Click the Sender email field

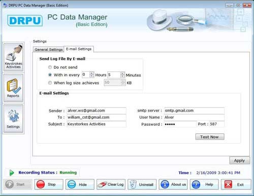click(x=97, y=110)
